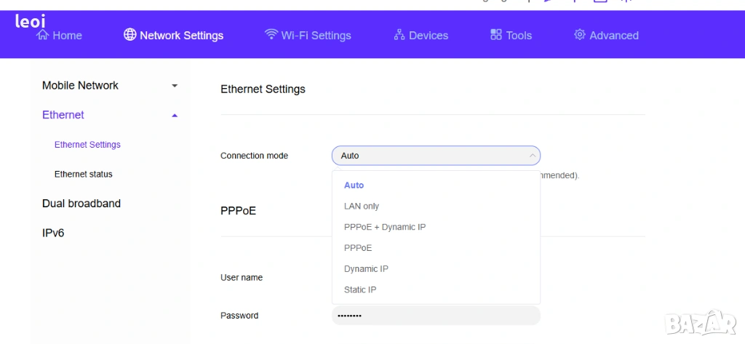
Task: Click the Tools grid icon
Action: [x=496, y=34]
